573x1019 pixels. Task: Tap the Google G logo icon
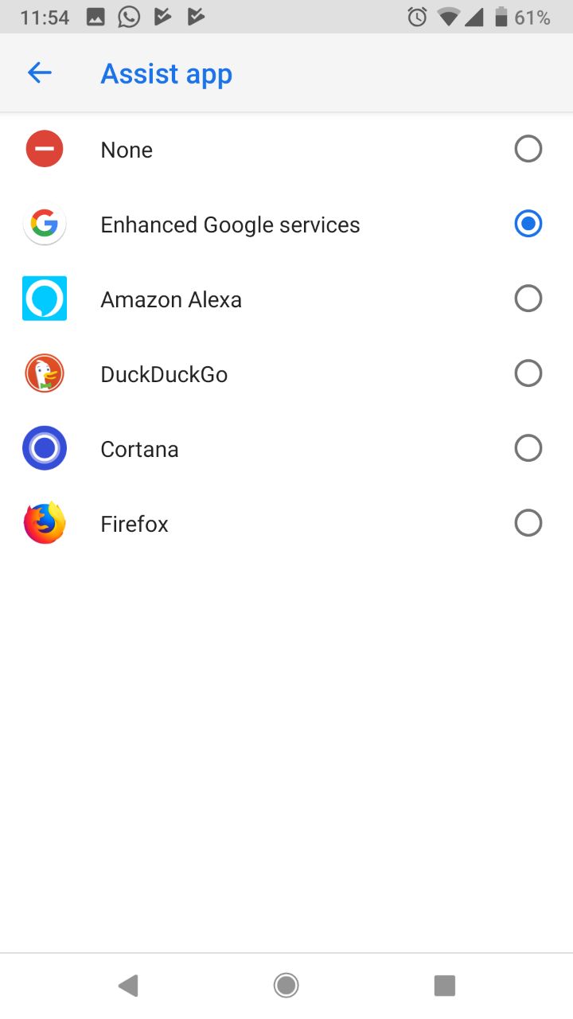pos(45,224)
